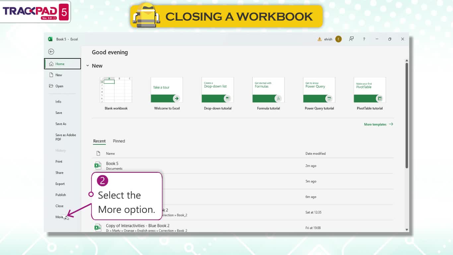
Task: Select Publish in the sidebar
Action: pos(61,195)
